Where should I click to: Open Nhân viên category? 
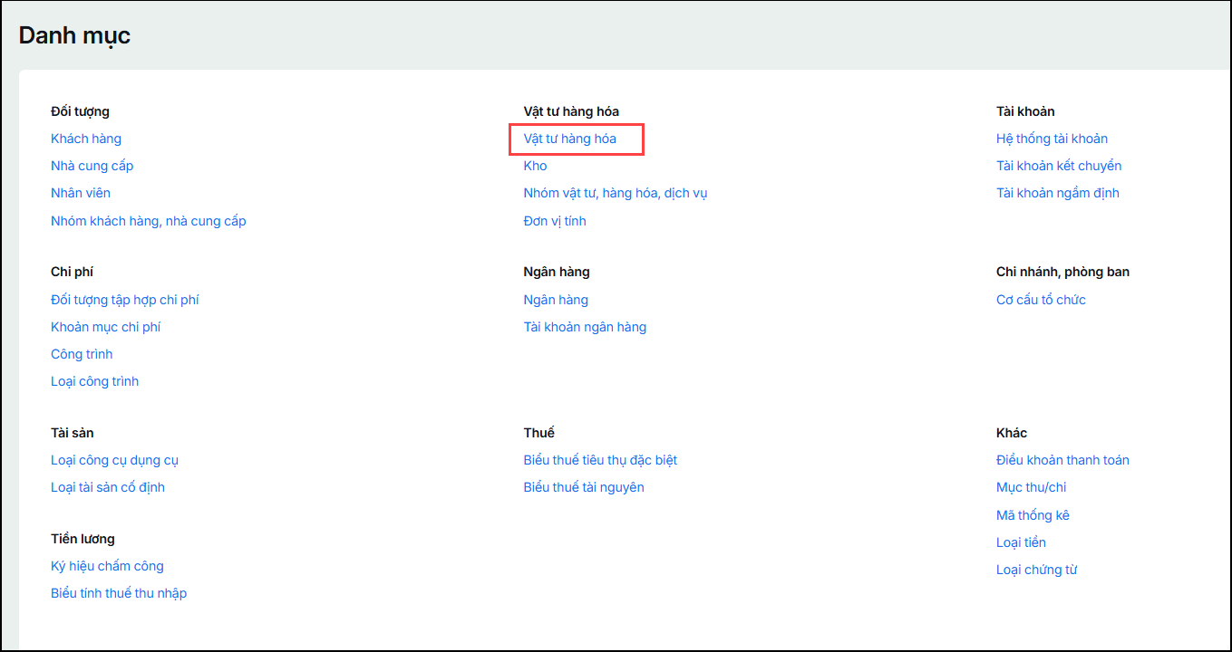point(81,193)
